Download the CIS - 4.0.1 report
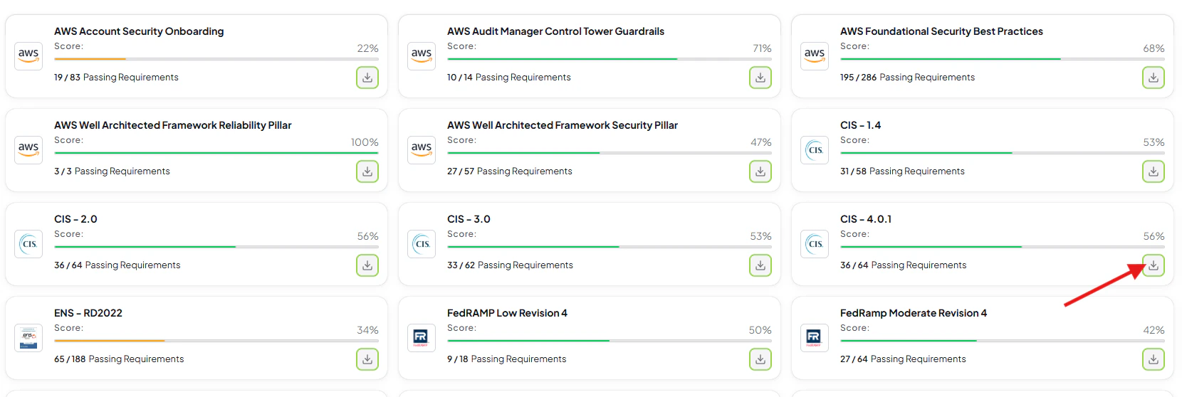 coord(1154,265)
